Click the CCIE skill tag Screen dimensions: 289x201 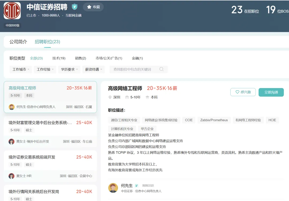tap(189, 120)
